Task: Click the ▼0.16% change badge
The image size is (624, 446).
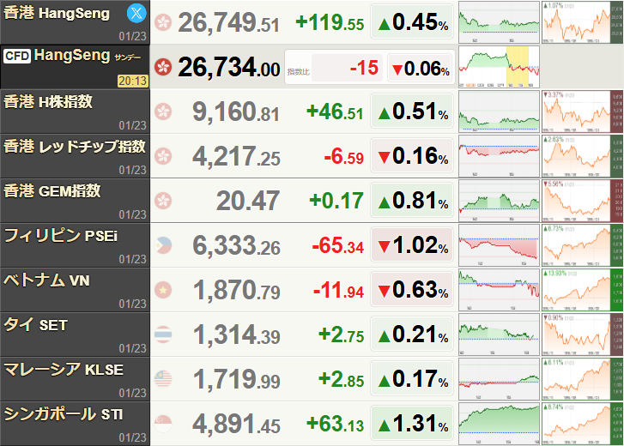Action: tap(412, 155)
